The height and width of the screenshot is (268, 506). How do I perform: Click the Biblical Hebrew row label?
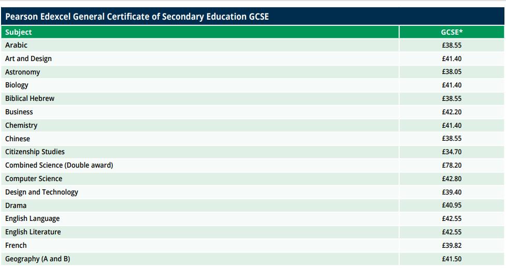pyautogui.click(x=30, y=98)
